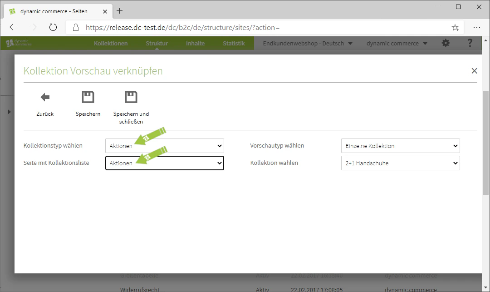Click the Zurück back arrow icon

tap(45, 97)
